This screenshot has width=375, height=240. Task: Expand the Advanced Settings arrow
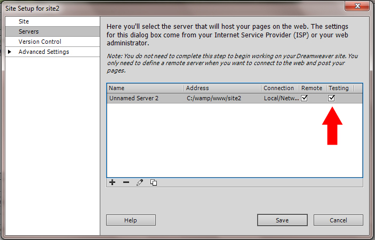[x=10, y=52]
